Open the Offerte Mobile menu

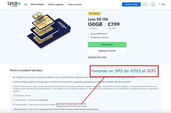point(38,4)
